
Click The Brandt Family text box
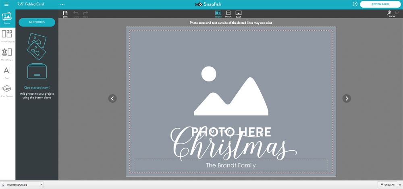(231, 165)
